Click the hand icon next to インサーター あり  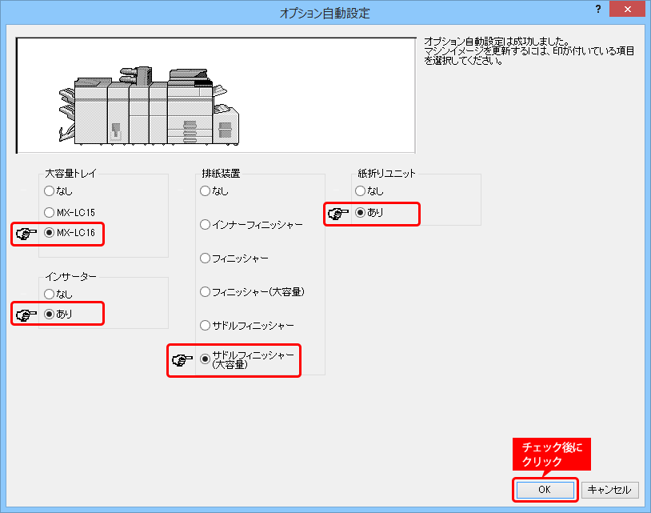[x=28, y=315]
